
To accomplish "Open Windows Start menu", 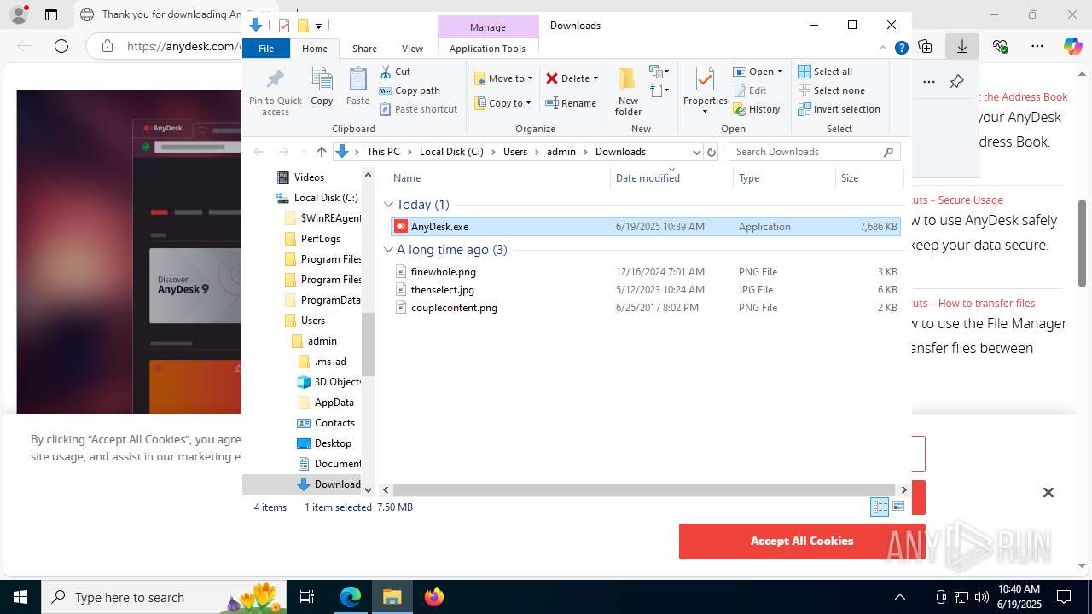I will [x=20, y=597].
